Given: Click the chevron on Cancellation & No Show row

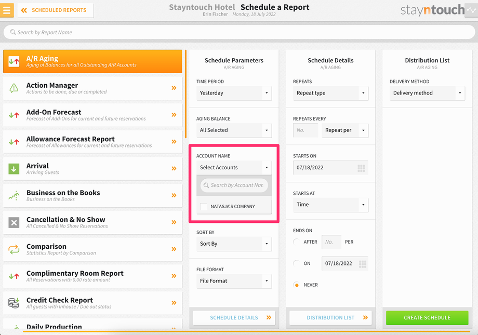Looking at the screenshot, I should 174,222.
